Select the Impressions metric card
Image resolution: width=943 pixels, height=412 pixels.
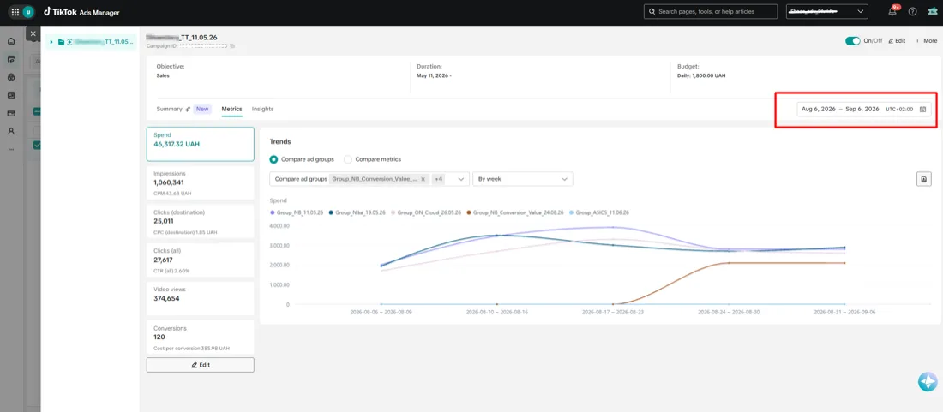pos(201,182)
